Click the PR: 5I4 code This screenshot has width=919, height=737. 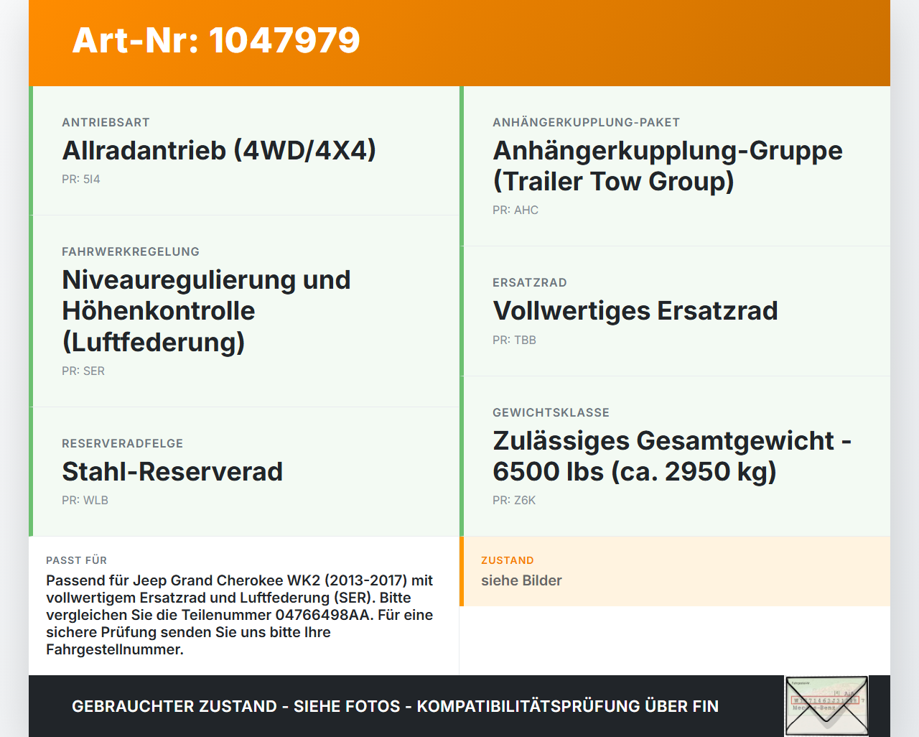(81, 179)
